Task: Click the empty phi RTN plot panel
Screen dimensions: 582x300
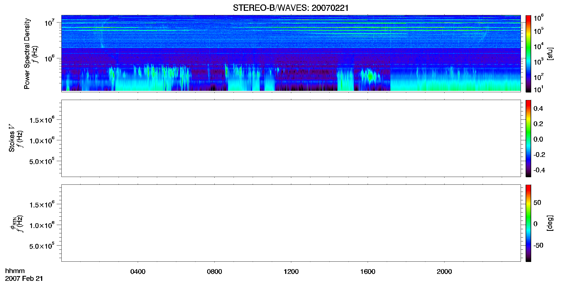Action: click(x=291, y=223)
